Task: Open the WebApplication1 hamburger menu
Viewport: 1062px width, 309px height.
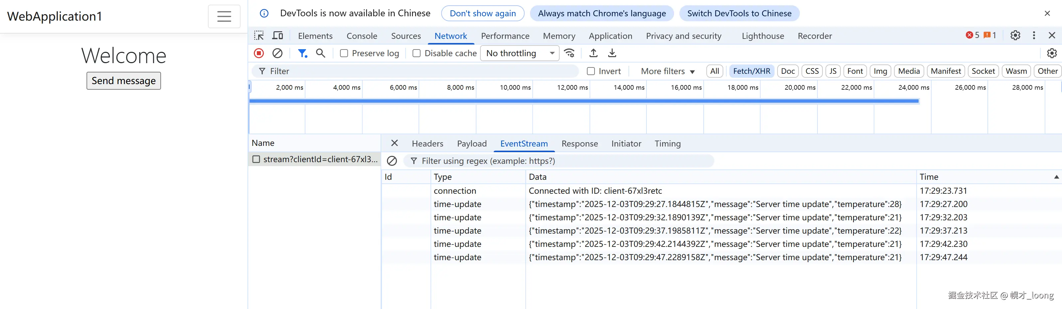Action: [224, 17]
